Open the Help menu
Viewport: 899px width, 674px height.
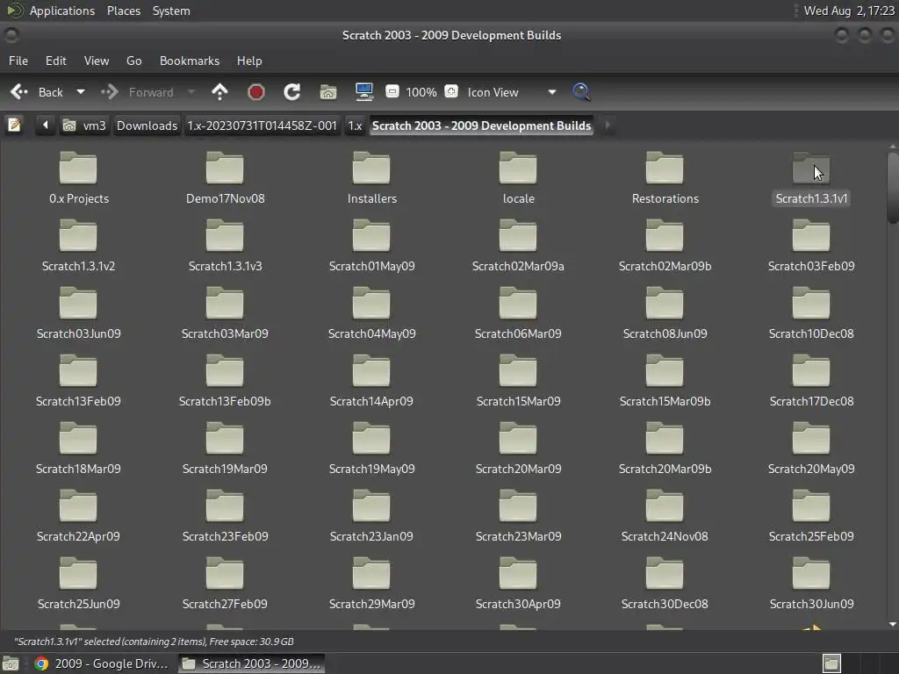tap(249, 61)
